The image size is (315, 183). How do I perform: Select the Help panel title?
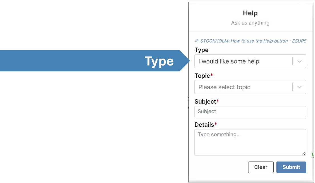(x=250, y=13)
